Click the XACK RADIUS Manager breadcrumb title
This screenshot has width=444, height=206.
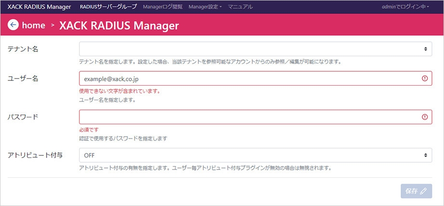[119, 25]
